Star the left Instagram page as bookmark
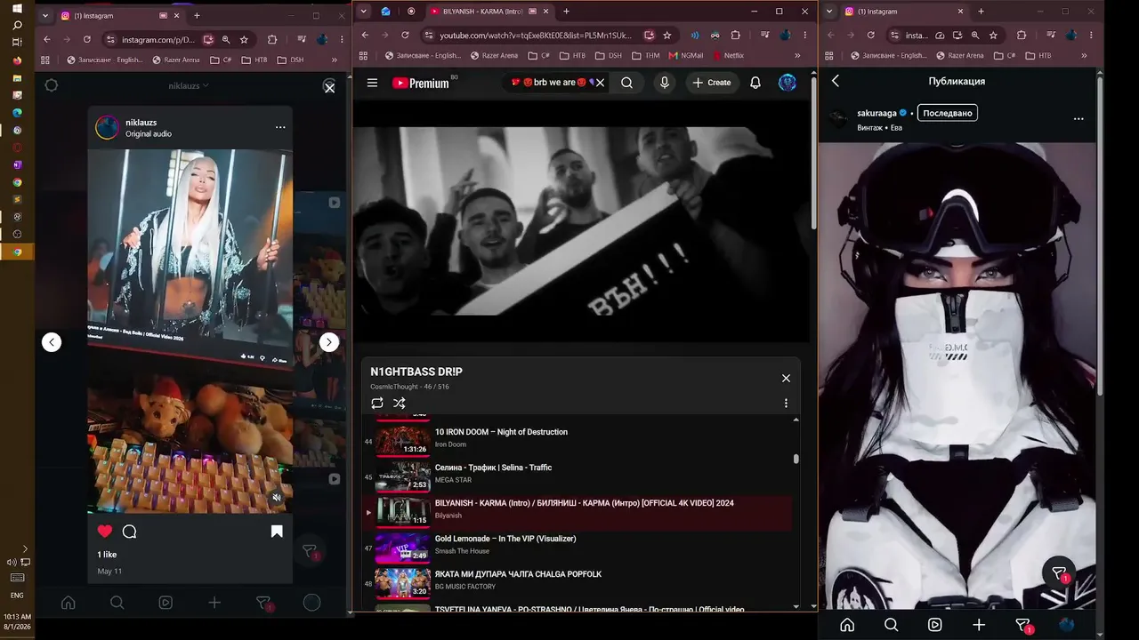 [x=244, y=39]
